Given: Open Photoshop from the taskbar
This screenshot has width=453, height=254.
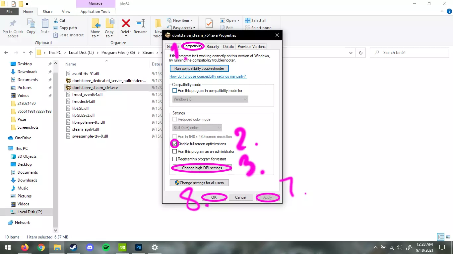Looking at the screenshot, I should click(x=139, y=247).
